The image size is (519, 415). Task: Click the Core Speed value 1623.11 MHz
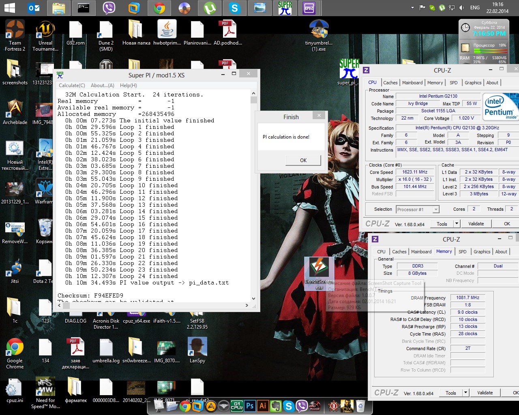point(415,172)
